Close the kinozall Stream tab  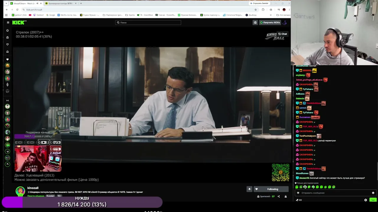(41, 3)
